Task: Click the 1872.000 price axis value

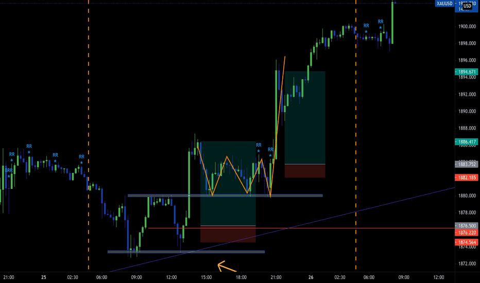Action: tap(467, 263)
